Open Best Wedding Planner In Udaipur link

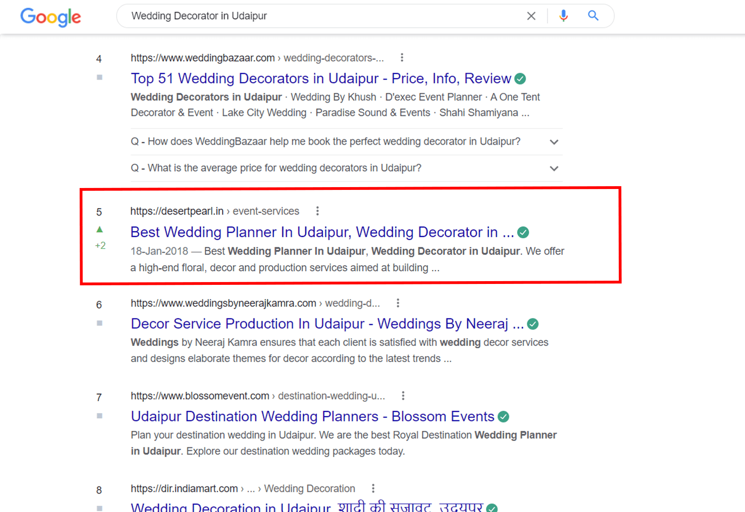[322, 232]
